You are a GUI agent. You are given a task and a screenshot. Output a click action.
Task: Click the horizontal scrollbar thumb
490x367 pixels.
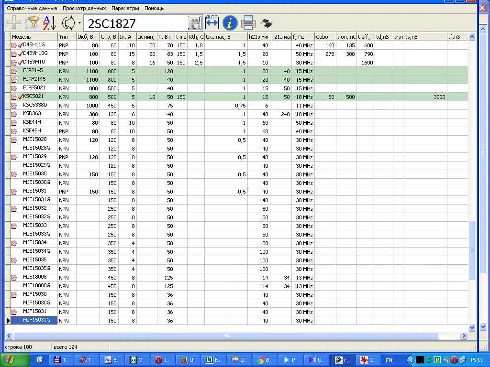[x=226, y=336]
